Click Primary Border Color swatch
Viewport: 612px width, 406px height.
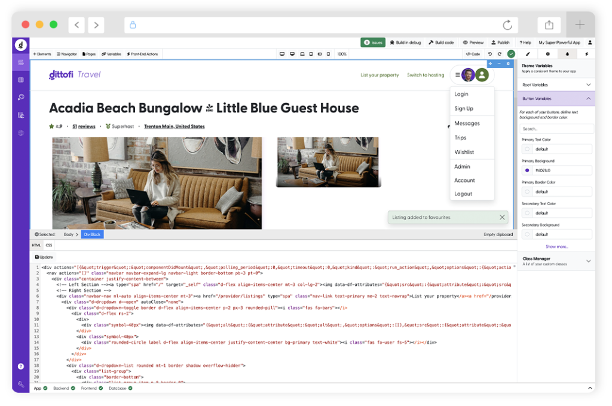coord(527,192)
